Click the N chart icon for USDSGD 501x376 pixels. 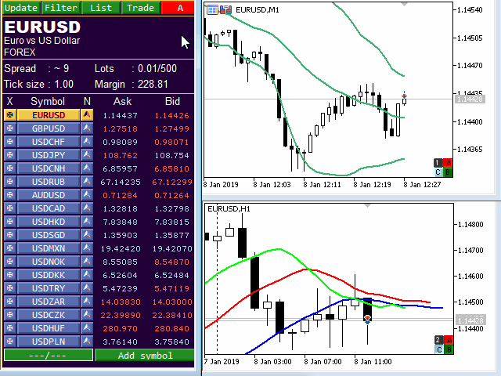tap(87, 235)
